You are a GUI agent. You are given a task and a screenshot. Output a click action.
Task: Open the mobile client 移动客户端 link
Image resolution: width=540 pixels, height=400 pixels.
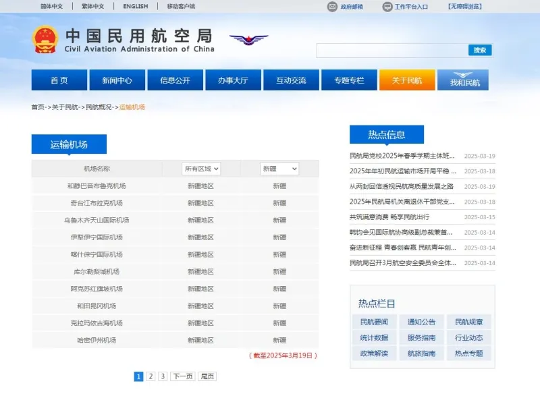[x=181, y=6]
